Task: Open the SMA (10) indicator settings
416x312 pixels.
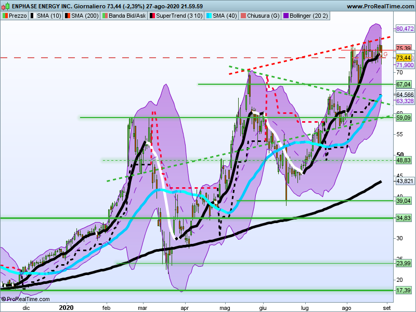Action: click(49, 16)
